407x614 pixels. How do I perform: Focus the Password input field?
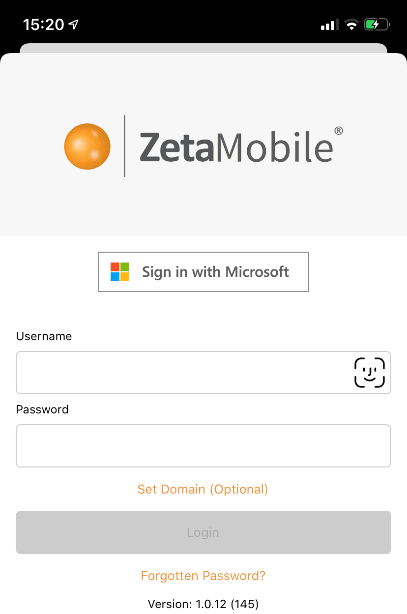pyautogui.click(x=203, y=446)
